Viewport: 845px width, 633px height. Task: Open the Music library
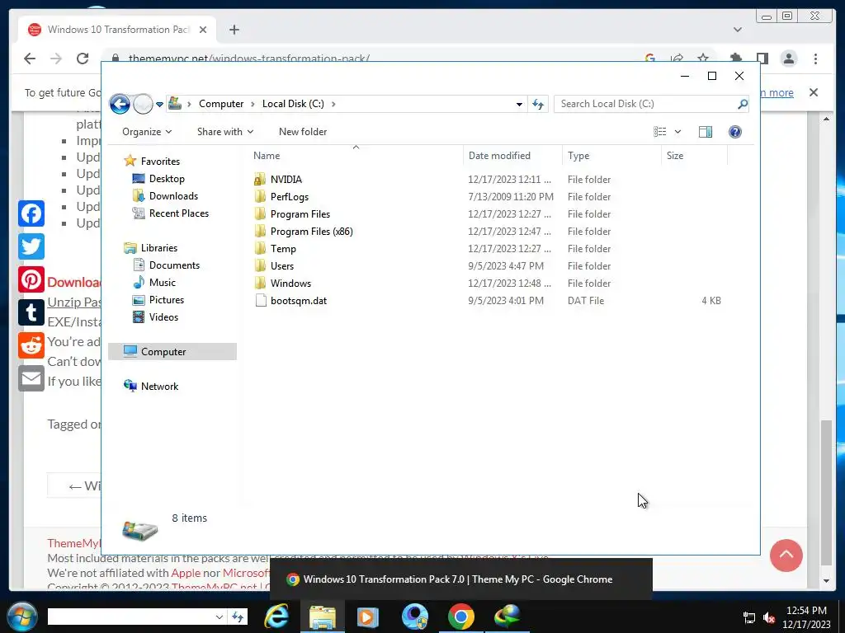pyautogui.click(x=163, y=283)
